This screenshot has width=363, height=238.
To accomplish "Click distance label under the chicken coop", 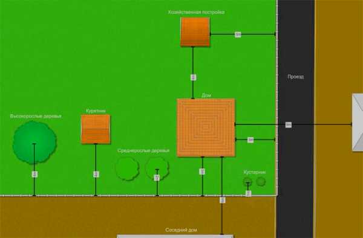I will [x=96, y=174].
